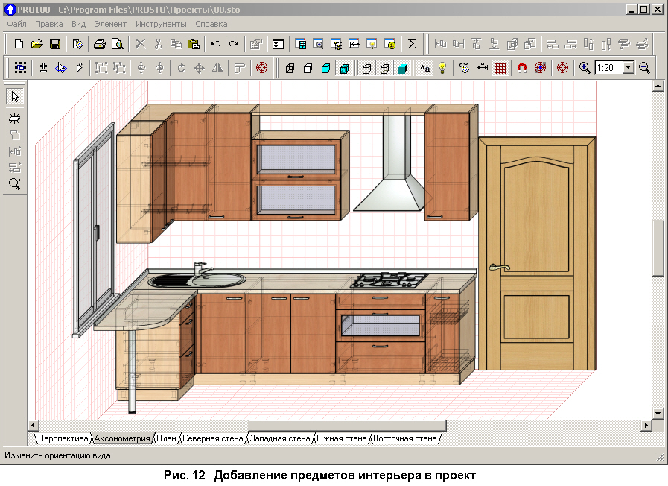Click the light bulb shading icon
This screenshot has width=668, height=486.
(442, 68)
